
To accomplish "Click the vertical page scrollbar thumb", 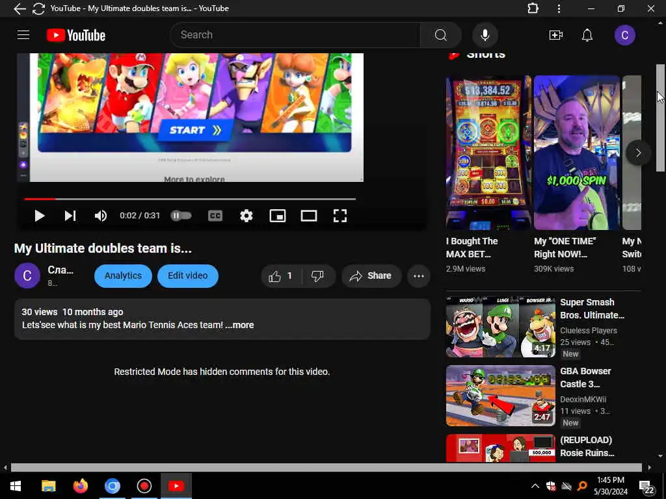I will (660, 118).
